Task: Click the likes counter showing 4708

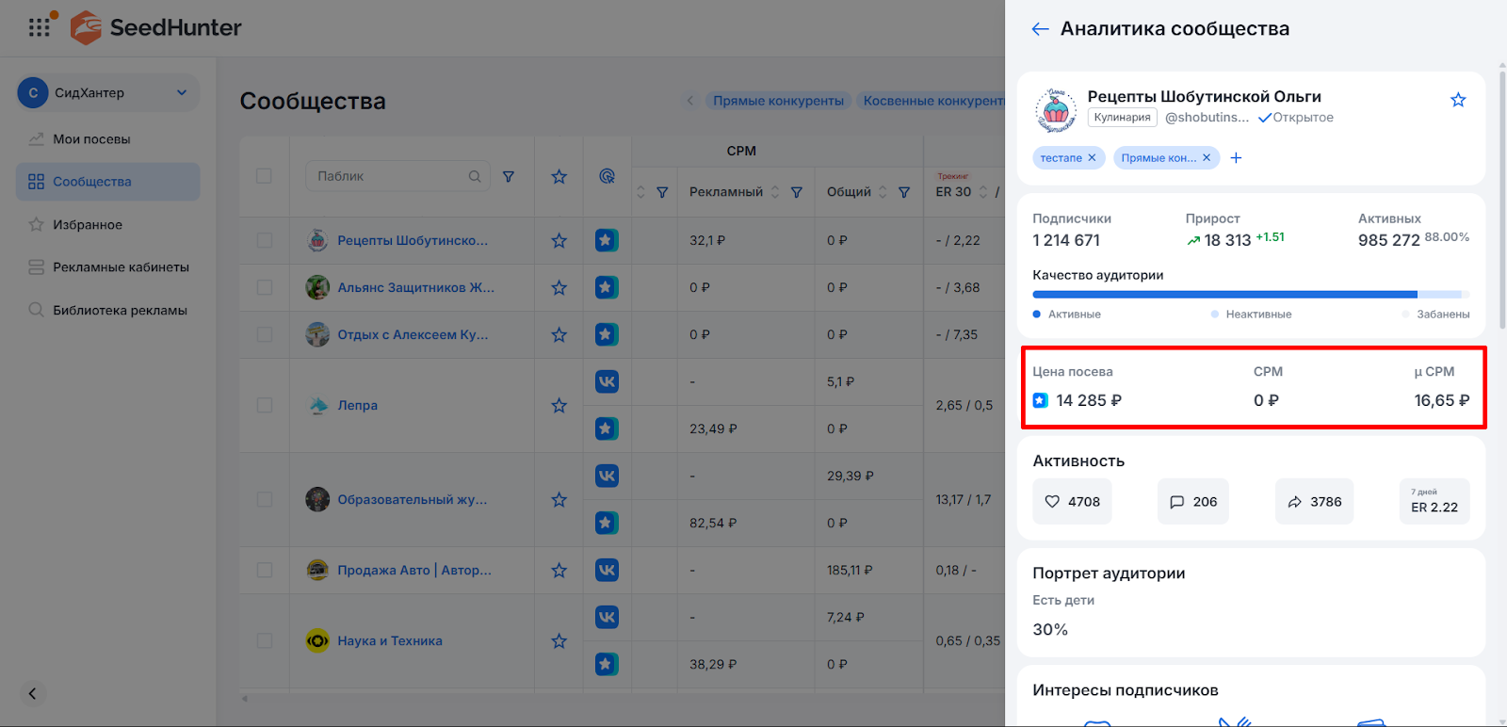Action: 1072,502
